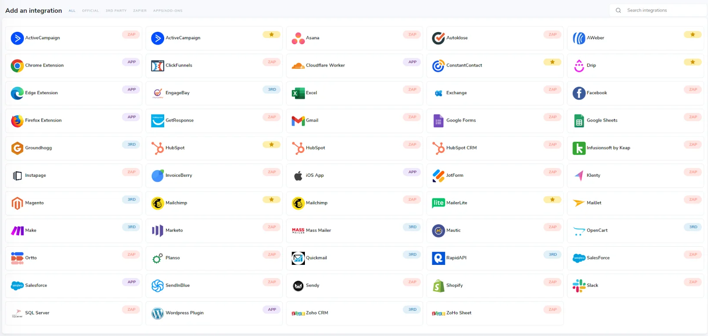Viewport: 708px width, 336px height.
Task: Toggle the star on ConstantContact
Action: [552, 62]
